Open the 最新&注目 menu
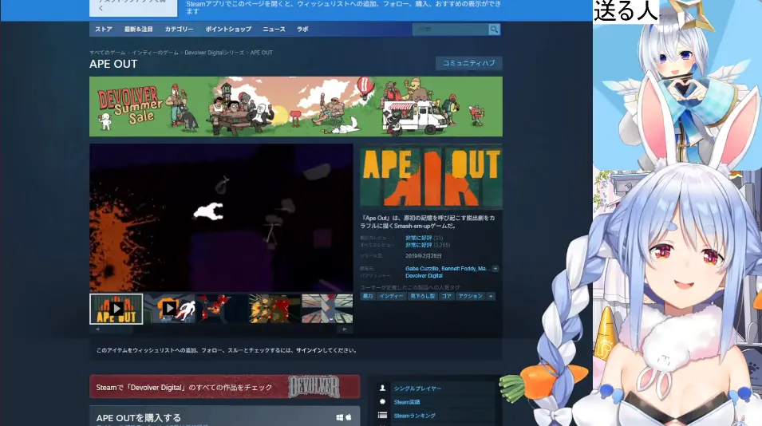The image size is (762, 426). 139,30
